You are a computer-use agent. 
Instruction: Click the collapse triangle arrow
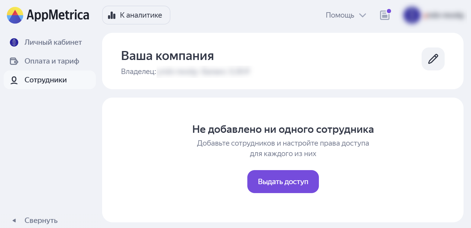coord(14,221)
